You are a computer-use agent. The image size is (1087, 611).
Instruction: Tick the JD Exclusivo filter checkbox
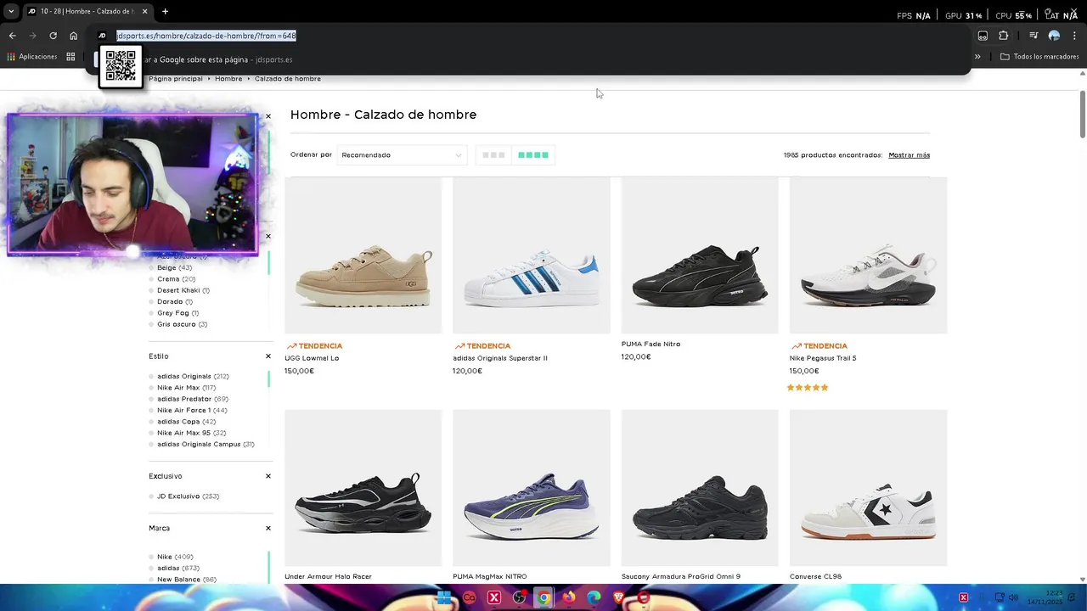[x=152, y=496]
